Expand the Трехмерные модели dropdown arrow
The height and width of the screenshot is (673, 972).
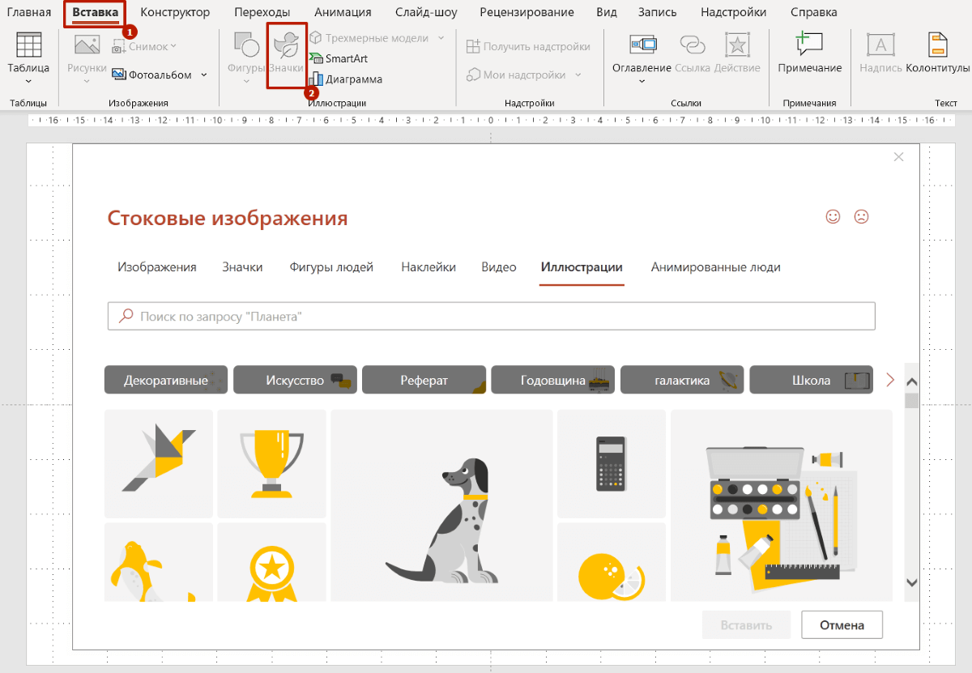click(x=441, y=38)
